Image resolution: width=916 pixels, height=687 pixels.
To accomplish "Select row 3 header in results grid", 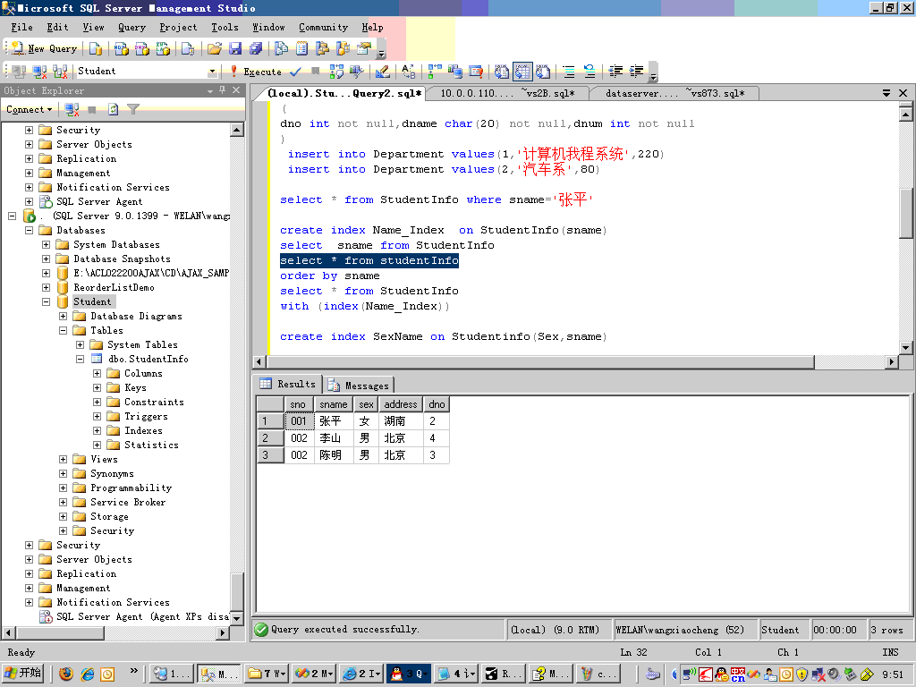I will point(270,455).
